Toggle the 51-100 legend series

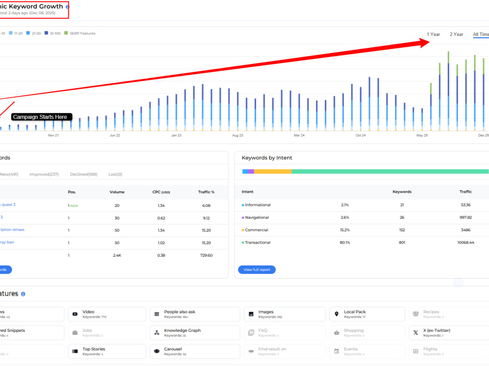click(53, 33)
